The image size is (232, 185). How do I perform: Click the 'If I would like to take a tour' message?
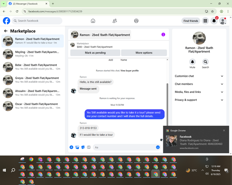pyautogui.click(x=96, y=135)
